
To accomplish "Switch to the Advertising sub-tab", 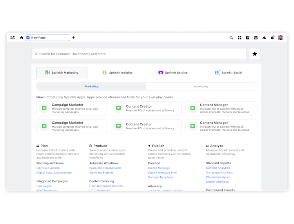I will click(201, 86).
